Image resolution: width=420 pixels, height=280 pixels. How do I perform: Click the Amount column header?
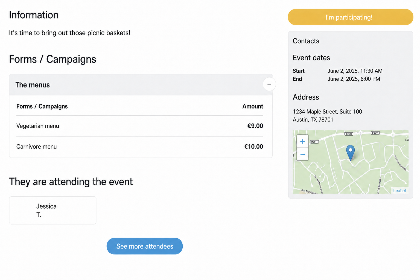(253, 106)
